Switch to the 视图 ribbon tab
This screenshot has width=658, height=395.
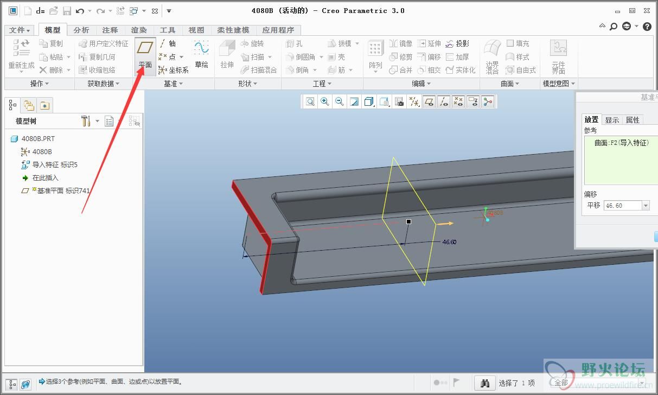pyautogui.click(x=196, y=30)
